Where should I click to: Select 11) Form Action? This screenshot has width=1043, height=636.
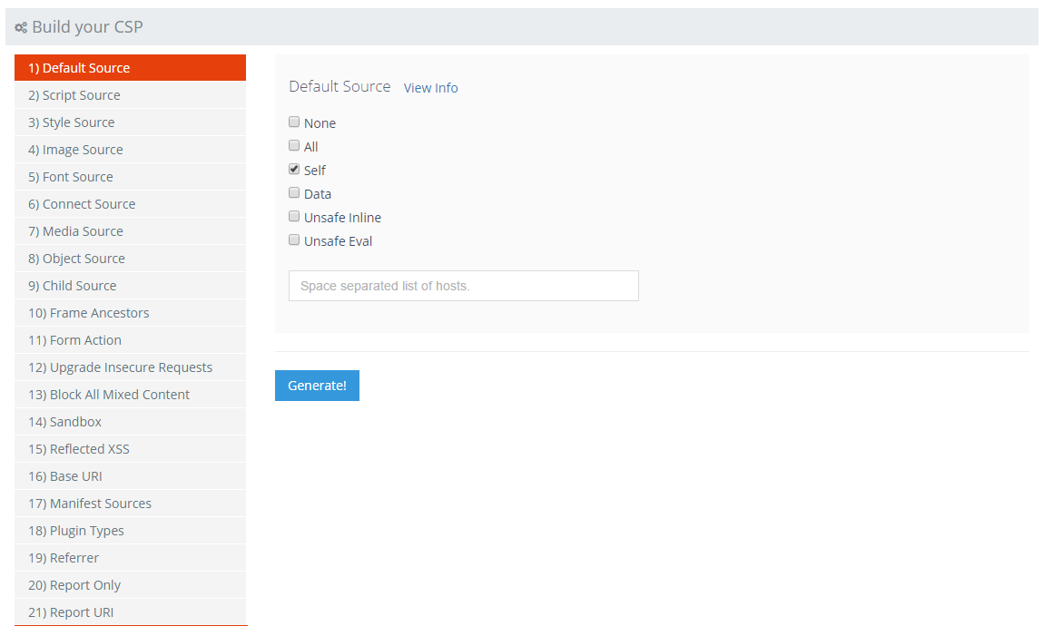[x=131, y=340]
